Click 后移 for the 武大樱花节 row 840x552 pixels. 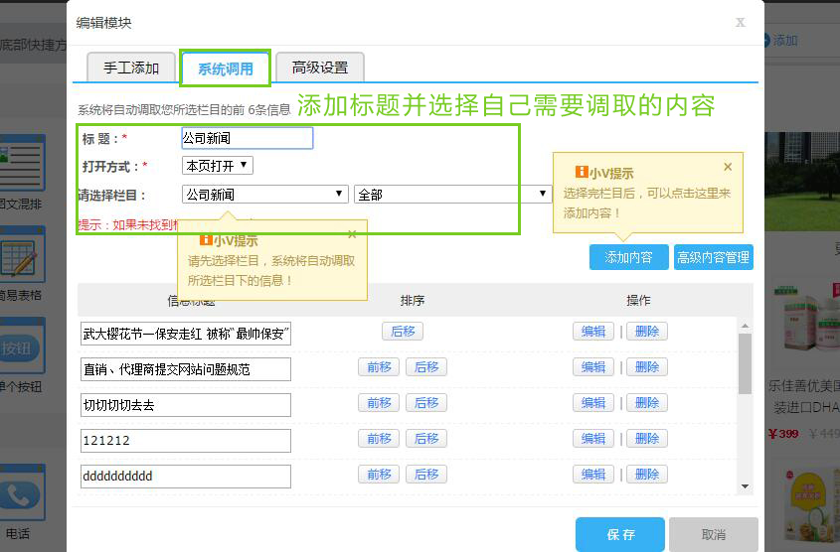(403, 332)
